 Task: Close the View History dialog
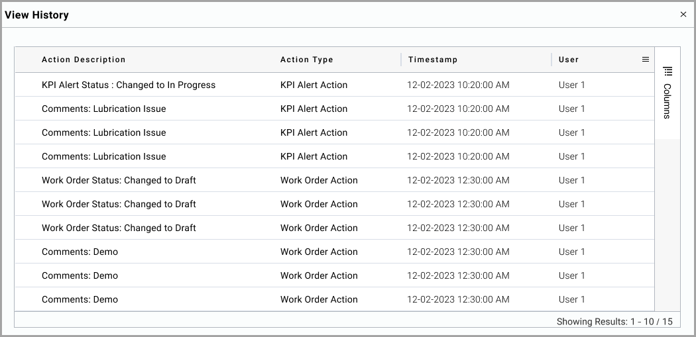pyautogui.click(x=683, y=15)
